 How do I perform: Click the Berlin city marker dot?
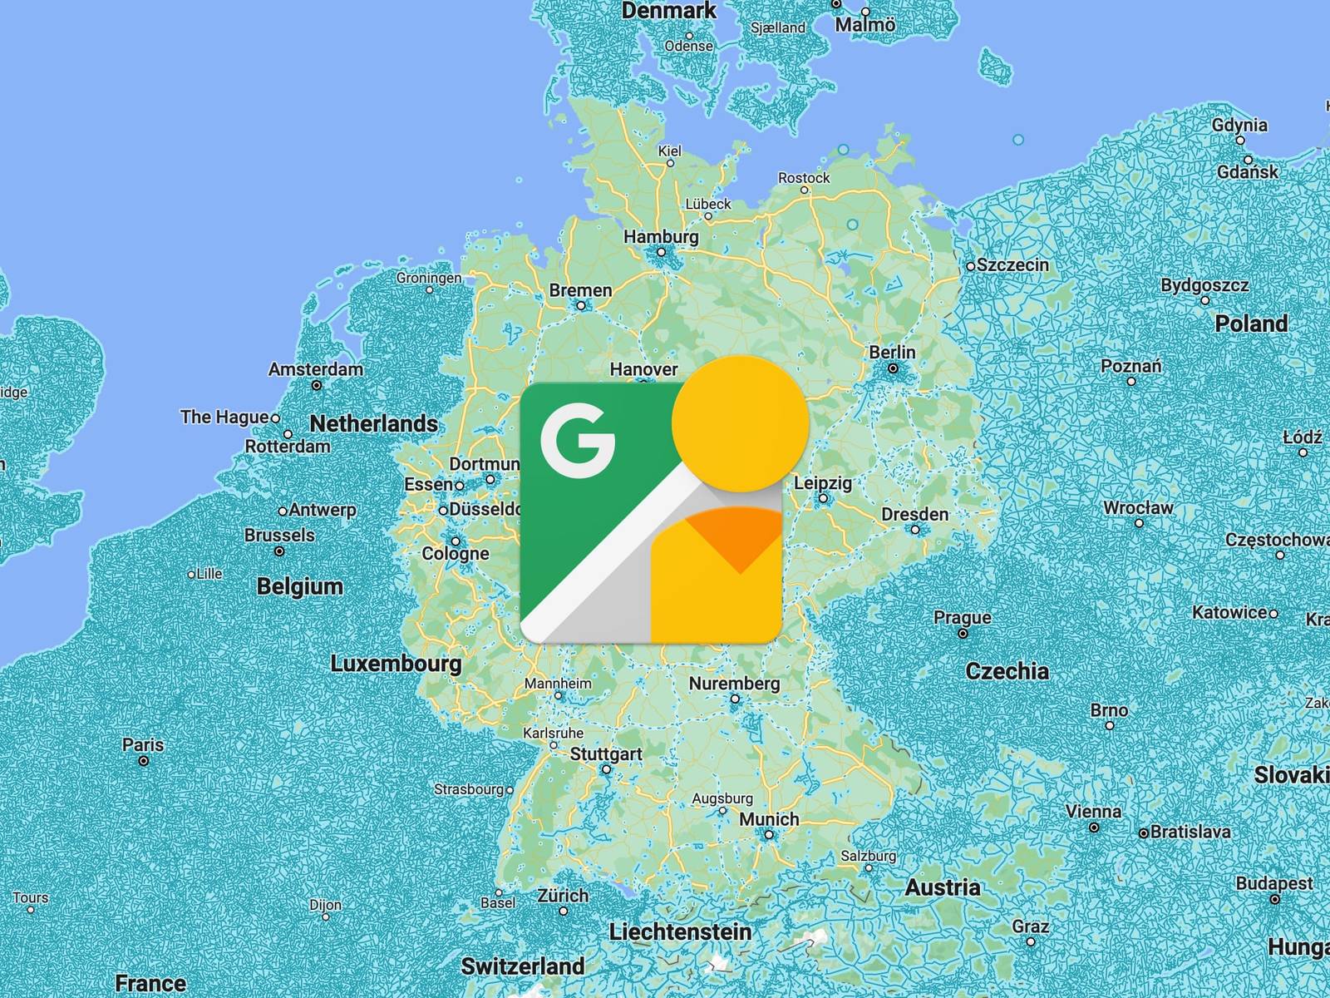tap(893, 368)
